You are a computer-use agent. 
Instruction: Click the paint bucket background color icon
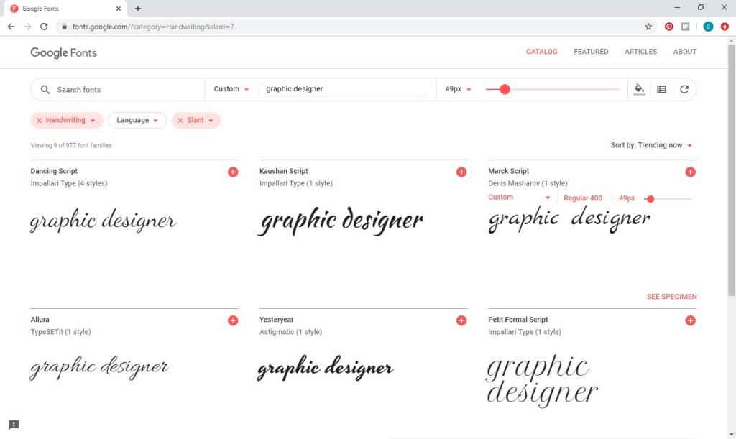tap(639, 89)
